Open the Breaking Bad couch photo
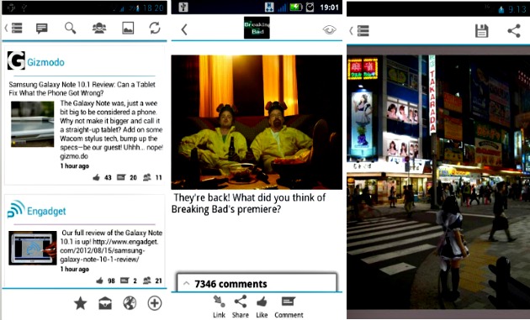 point(257,122)
